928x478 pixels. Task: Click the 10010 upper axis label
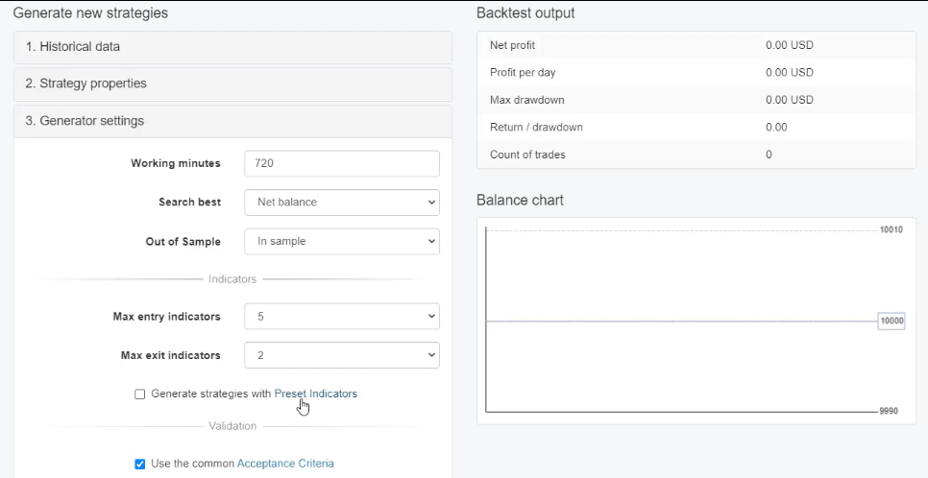[x=891, y=230]
